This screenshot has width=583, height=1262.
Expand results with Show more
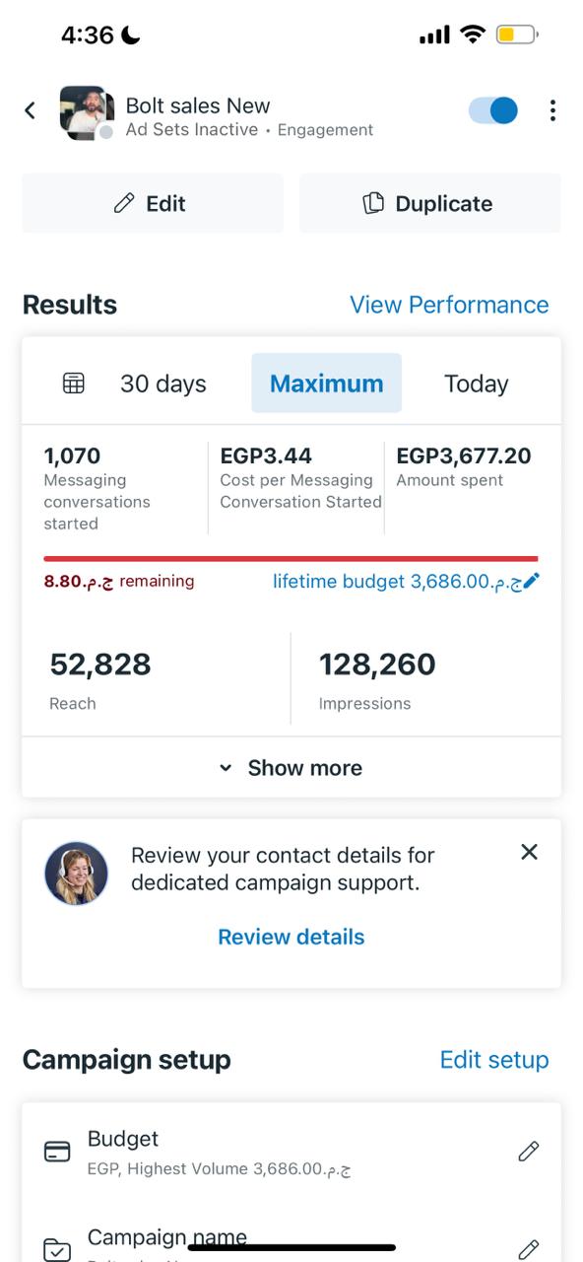point(291,767)
